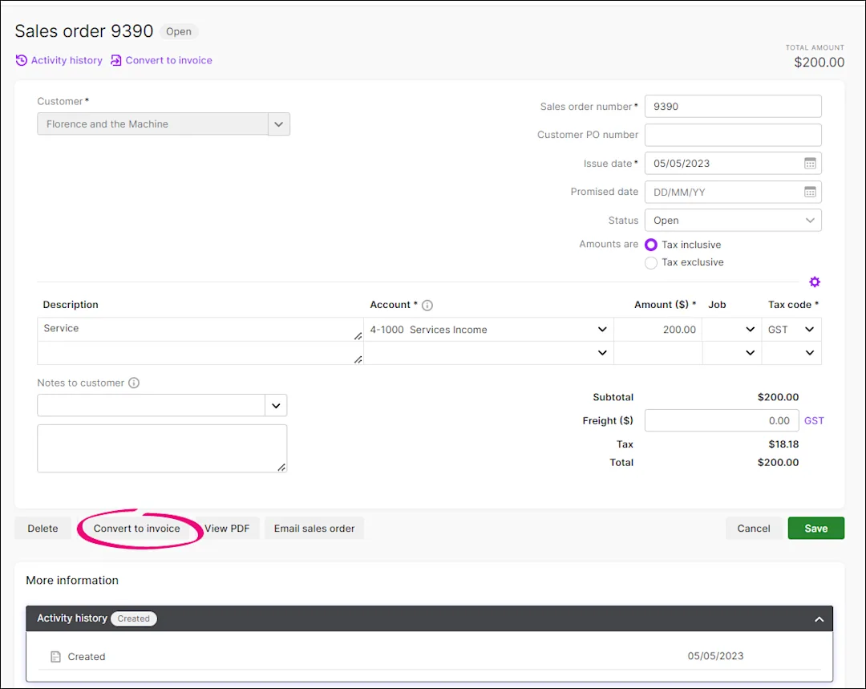Open the Customer dropdown for Florence and the Machine

coord(278,124)
